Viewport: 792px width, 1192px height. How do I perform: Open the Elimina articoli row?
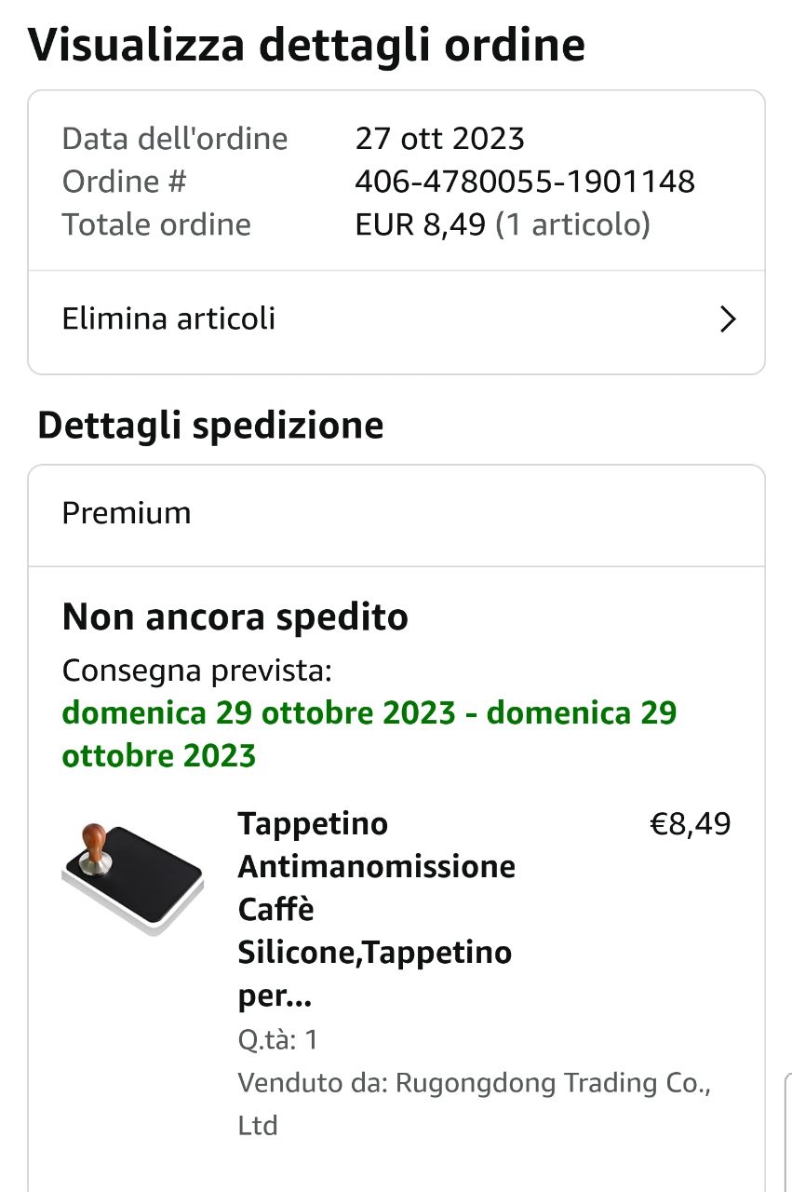[x=168, y=319]
